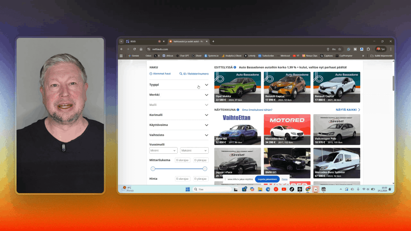Show more bookmarks with the double chevron
The height and width of the screenshot is (231, 411).
pyautogui.click(x=363, y=56)
